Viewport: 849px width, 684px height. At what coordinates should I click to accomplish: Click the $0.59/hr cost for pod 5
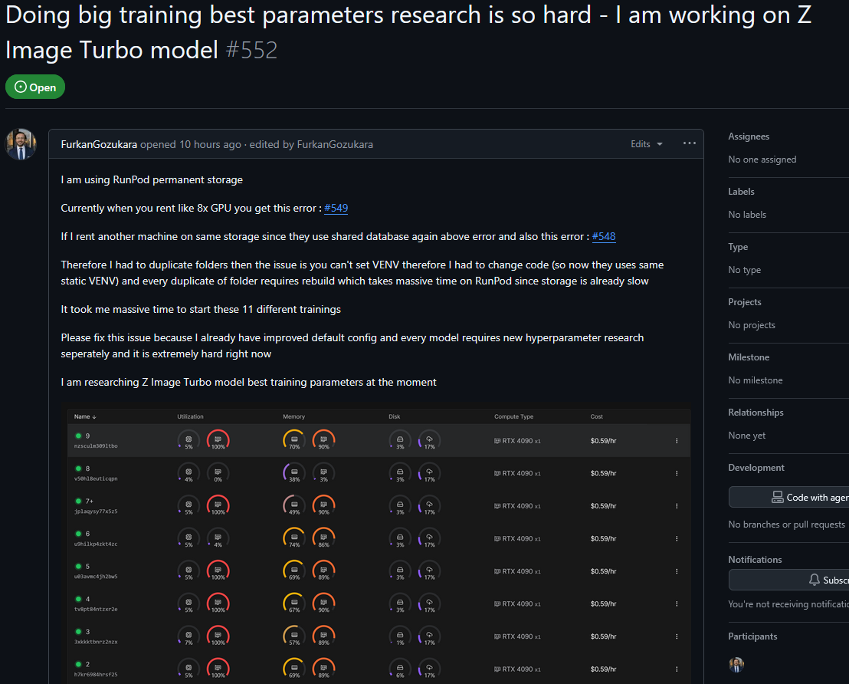point(603,571)
